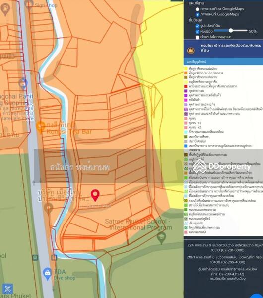The image size is (263, 298).
Task: Enable the unchecked position layer checkbox
Action: 197,37
